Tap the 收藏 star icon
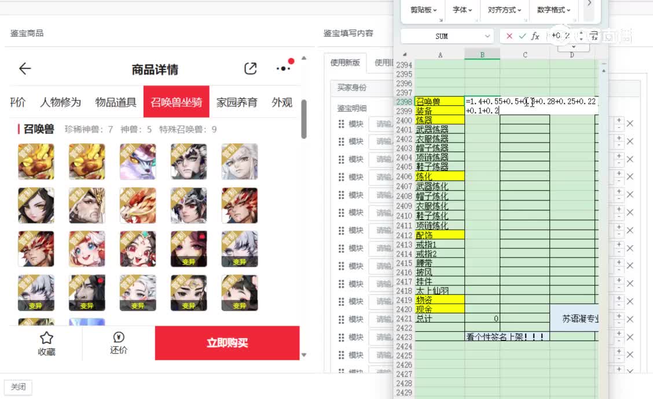Screen dimensions: 653x399 click(46, 338)
